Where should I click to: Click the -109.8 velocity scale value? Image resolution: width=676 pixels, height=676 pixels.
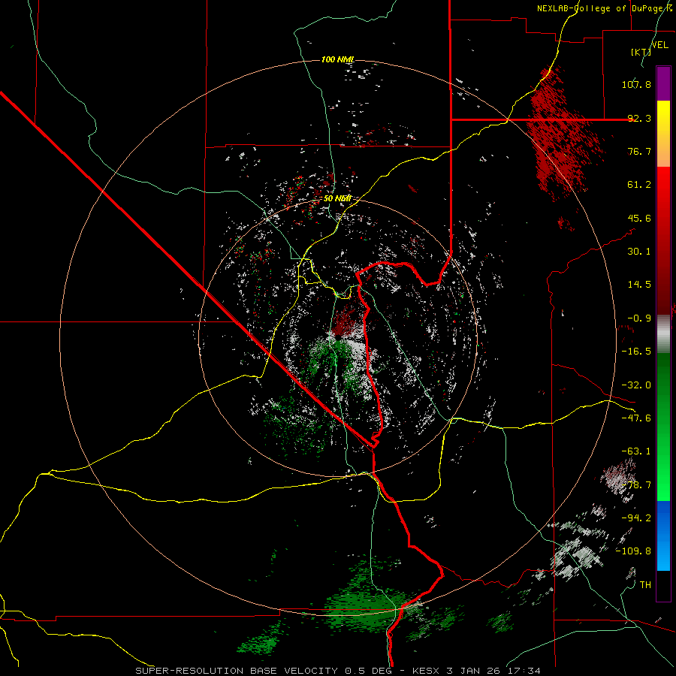pyautogui.click(x=633, y=551)
